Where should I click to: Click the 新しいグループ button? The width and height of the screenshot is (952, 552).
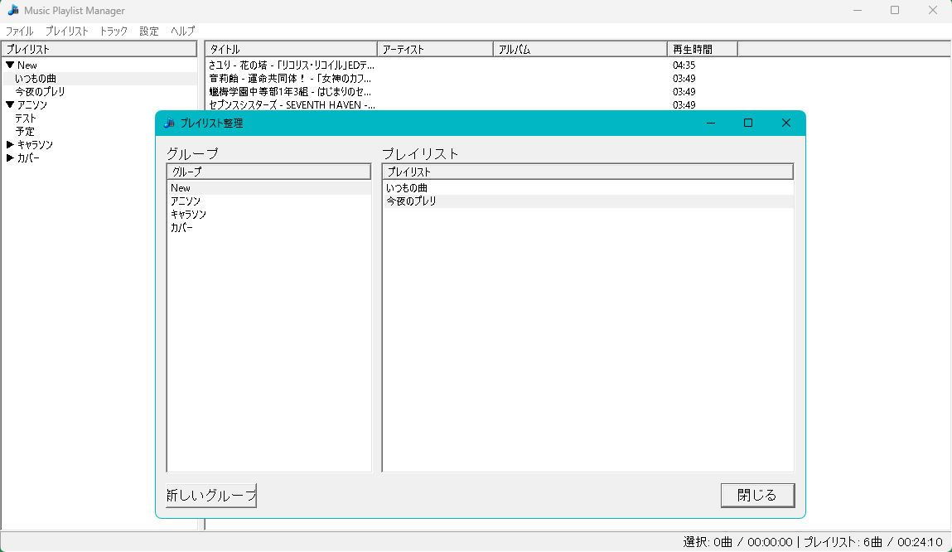[x=211, y=496]
